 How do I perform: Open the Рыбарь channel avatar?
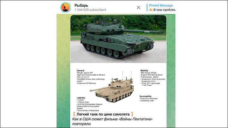66,8
